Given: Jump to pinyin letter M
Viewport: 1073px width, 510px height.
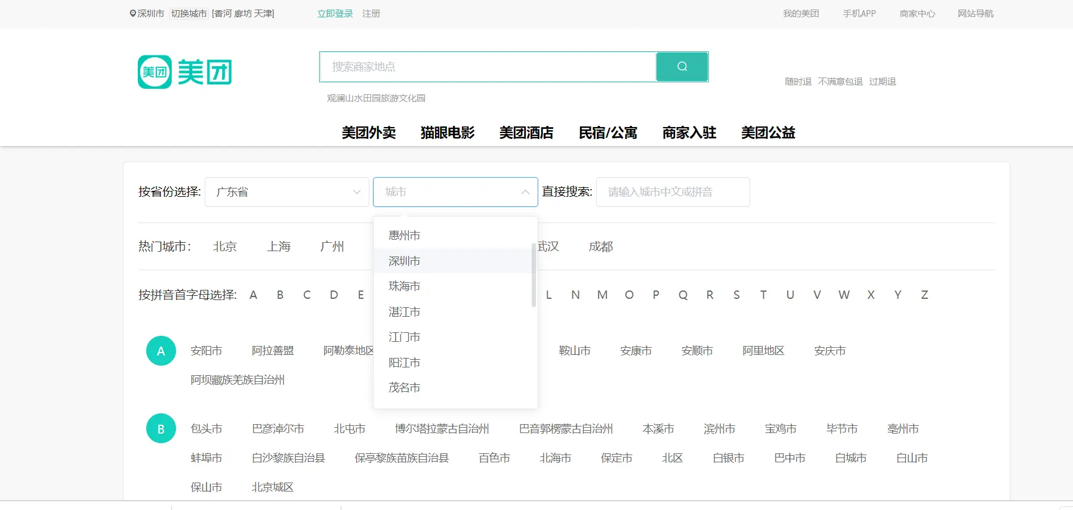Looking at the screenshot, I should pyautogui.click(x=602, y=295).
